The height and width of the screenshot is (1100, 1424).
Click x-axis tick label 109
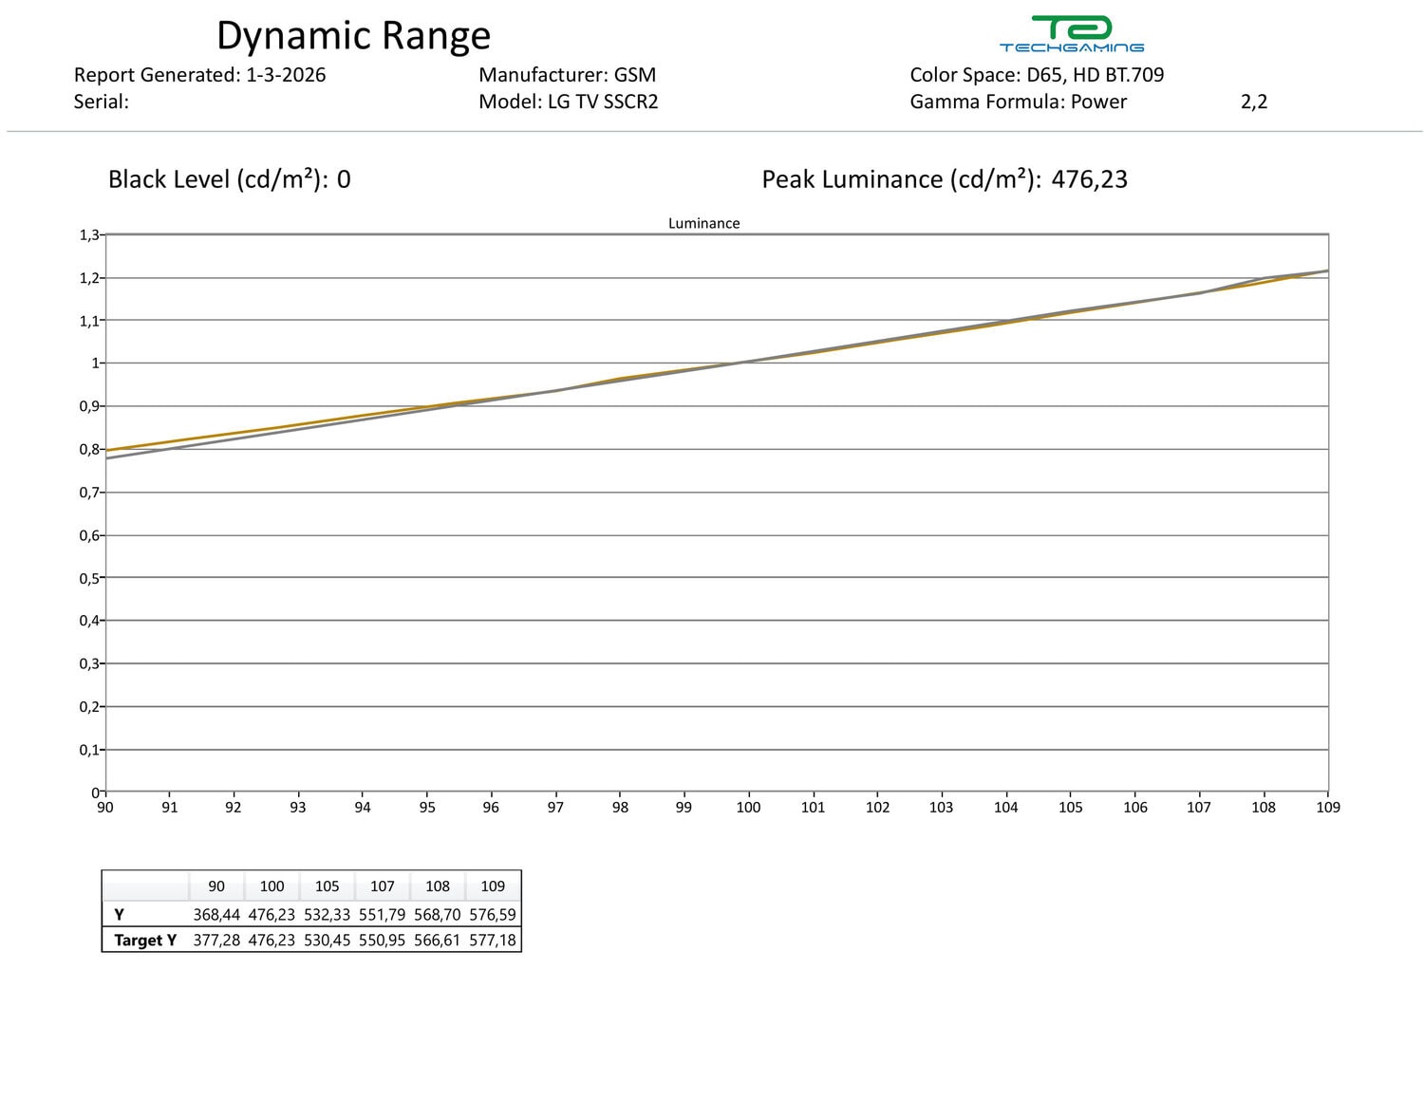1327,808
